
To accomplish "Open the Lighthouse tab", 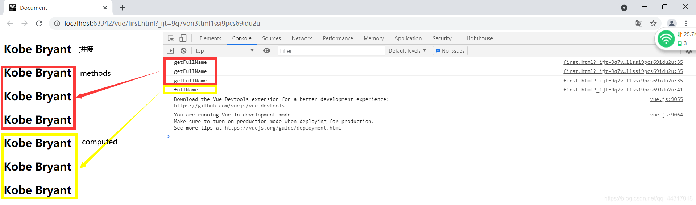I will (x=480, y=38).
